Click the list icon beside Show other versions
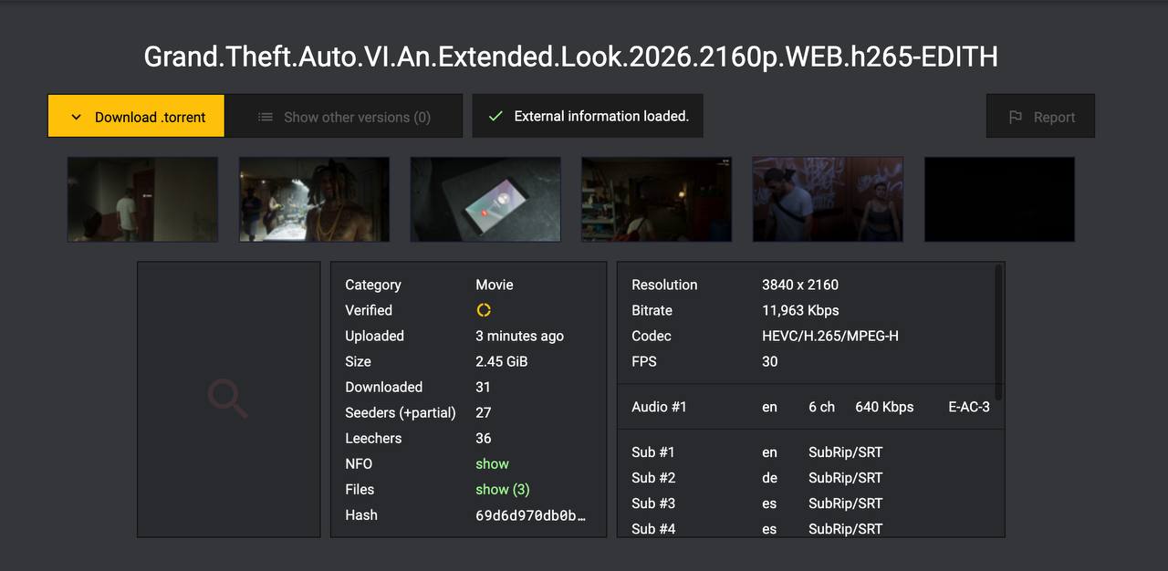The height and width of the screenshot is (571, 1168). tap(266, 117)
